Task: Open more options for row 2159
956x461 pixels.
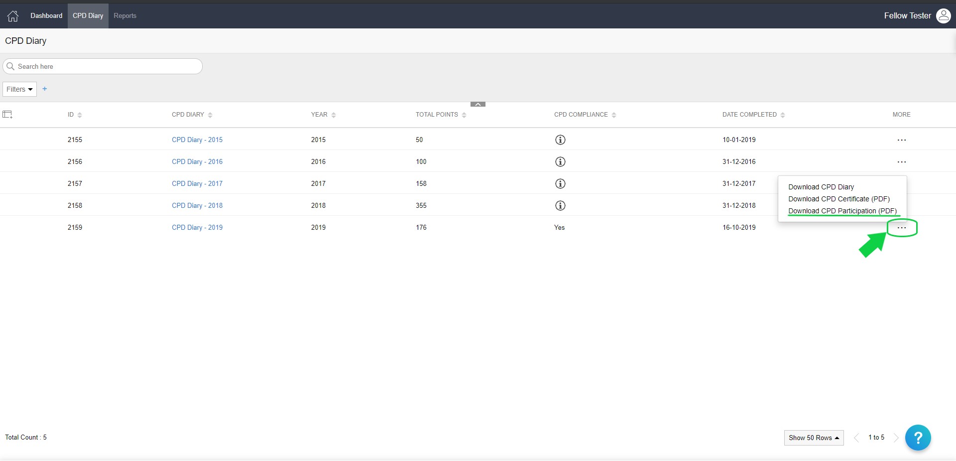Action: point(901,228)
